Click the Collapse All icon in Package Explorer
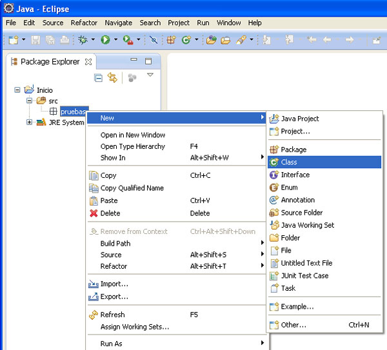This screenshot has height=350, width=387. pos(98,78)
